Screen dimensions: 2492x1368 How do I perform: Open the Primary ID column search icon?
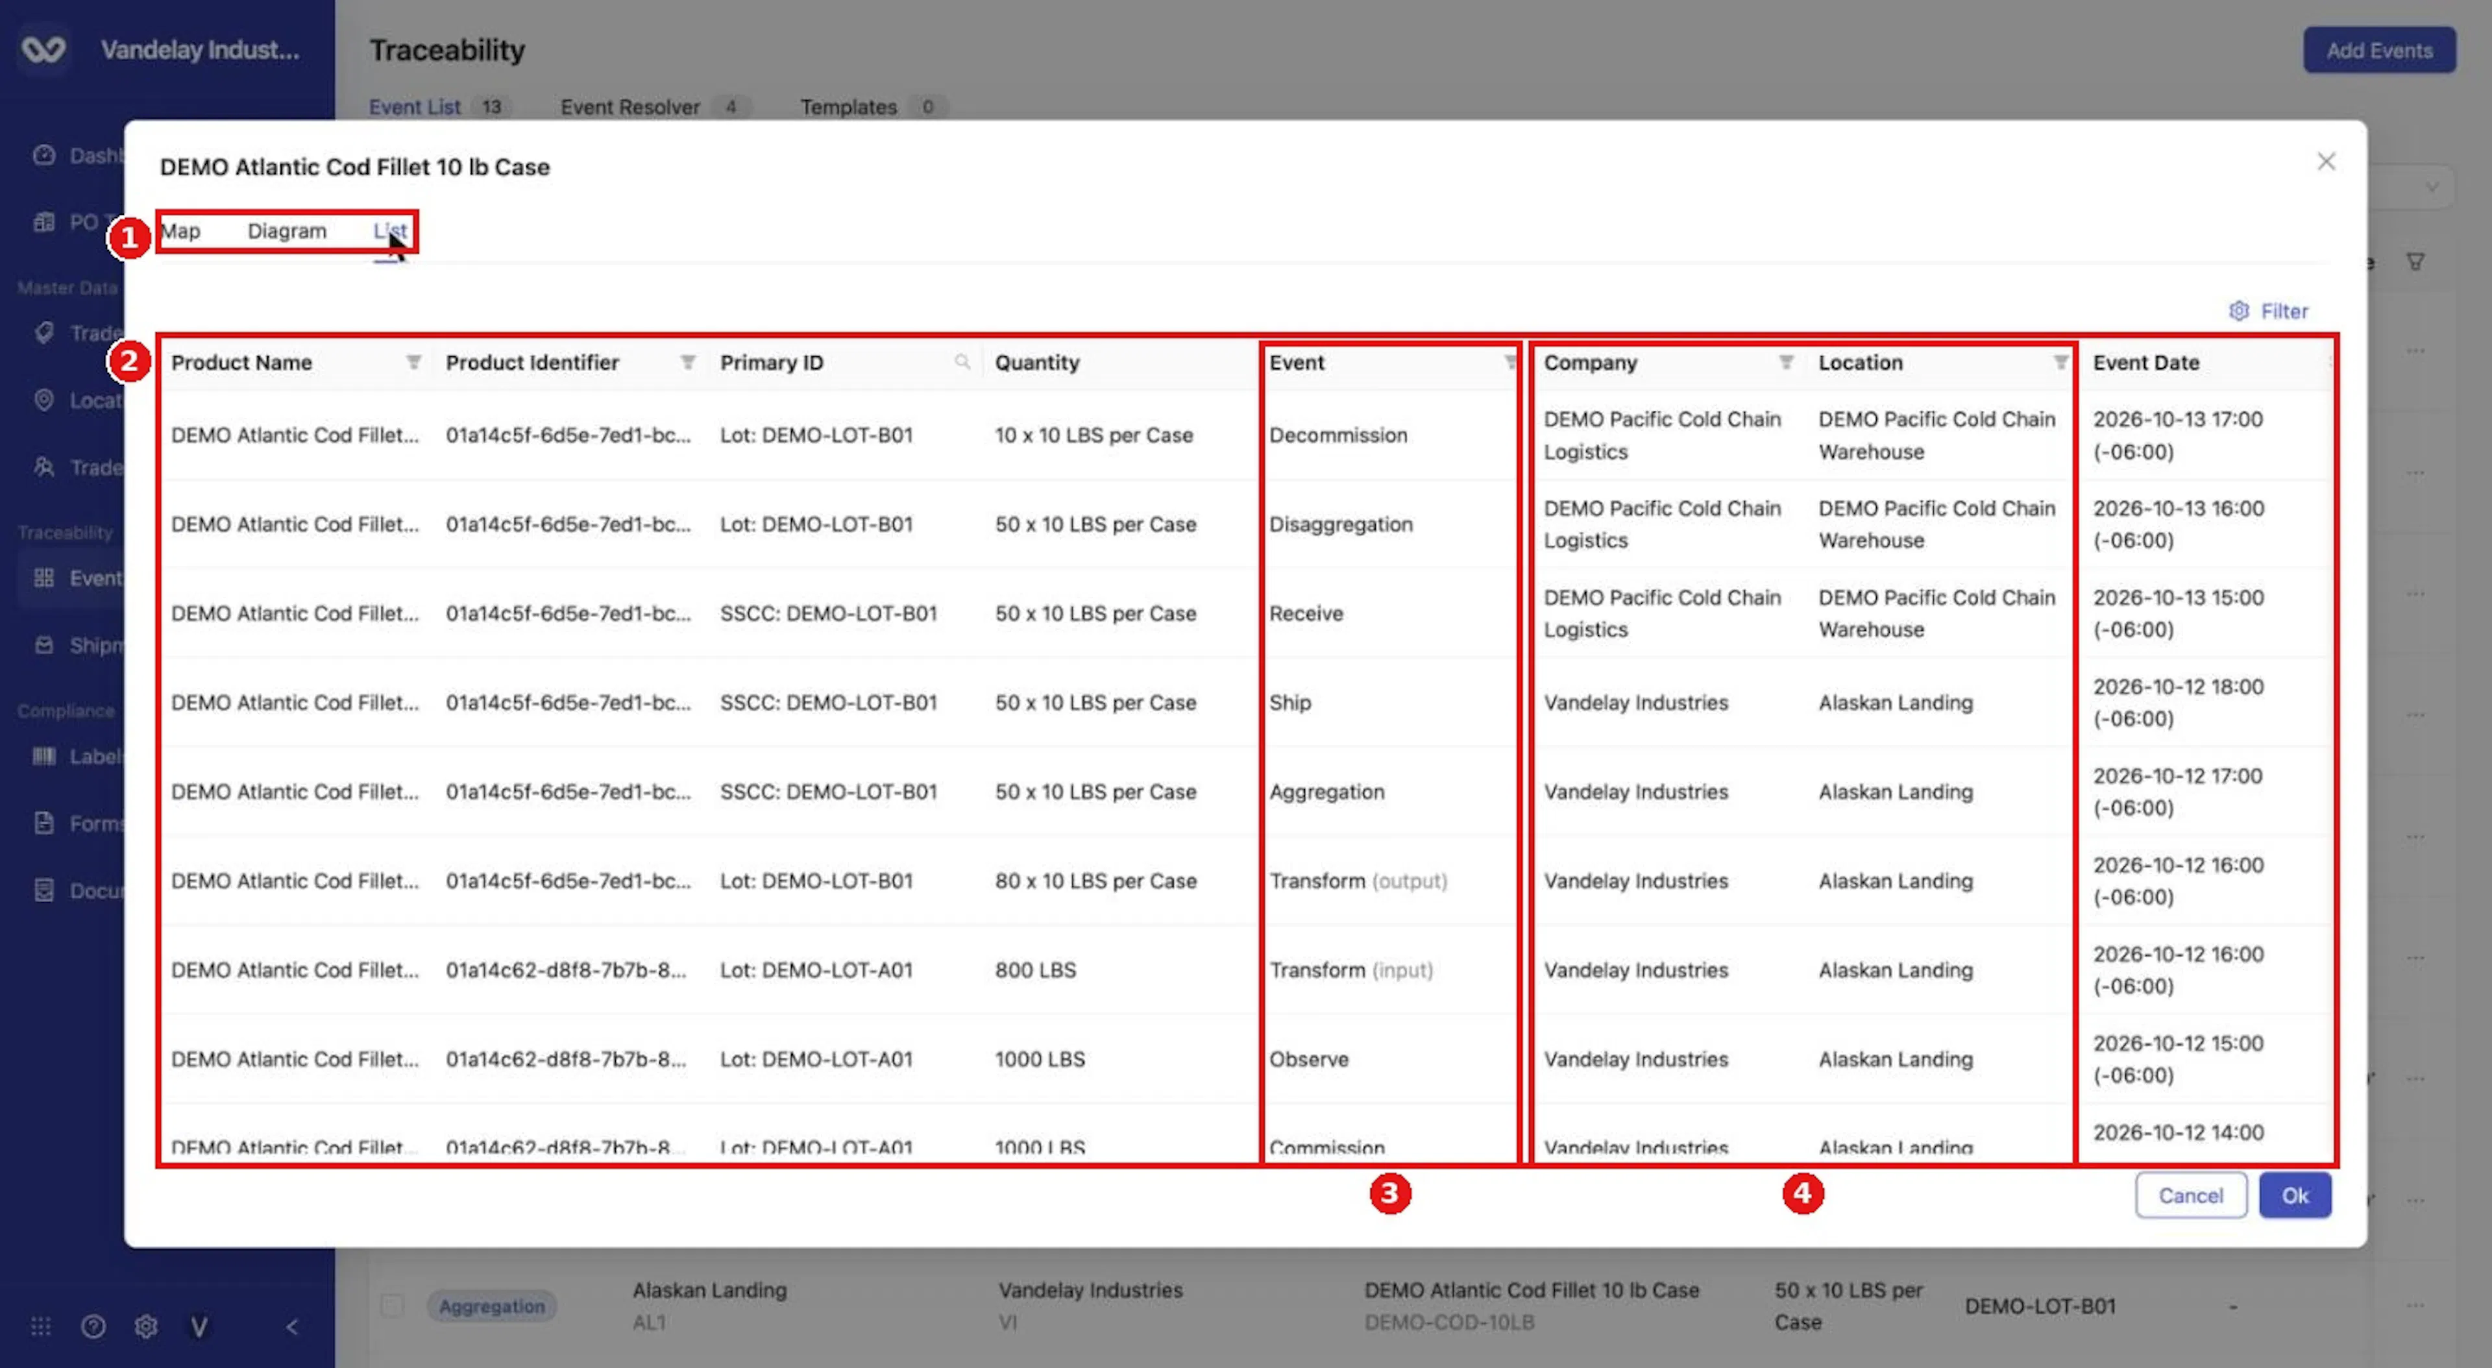coord(962,362)
